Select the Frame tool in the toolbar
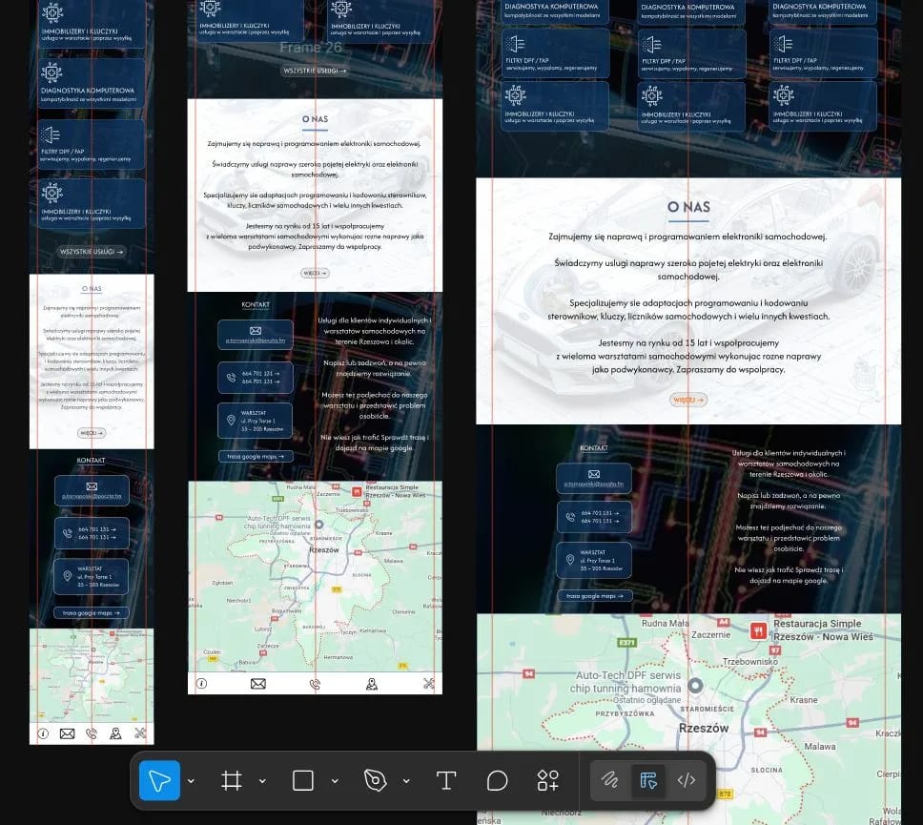The height and width of the screenshot is (825, 923). [x=231, y=780]
